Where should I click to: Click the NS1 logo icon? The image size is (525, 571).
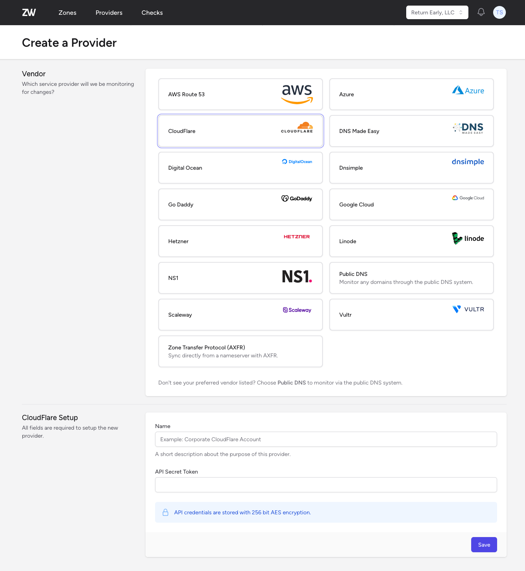click(297, 277)
